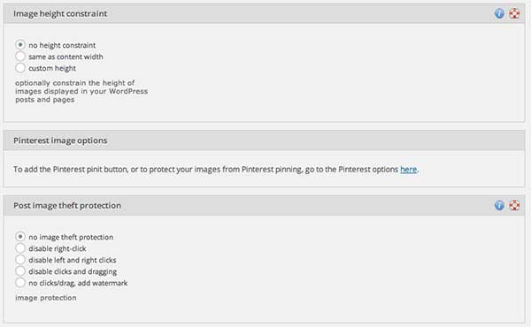Click the 'optionally constrain the height' description text
Viewport: 531px width, 327px height.
(81, 91)
